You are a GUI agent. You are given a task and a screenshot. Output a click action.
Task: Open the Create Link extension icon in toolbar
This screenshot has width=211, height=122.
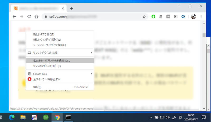(161, 17)
